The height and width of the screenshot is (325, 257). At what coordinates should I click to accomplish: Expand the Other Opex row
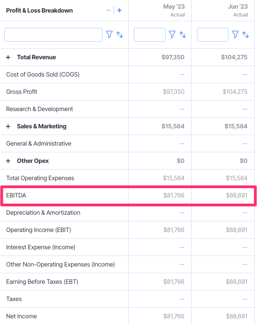8,161
